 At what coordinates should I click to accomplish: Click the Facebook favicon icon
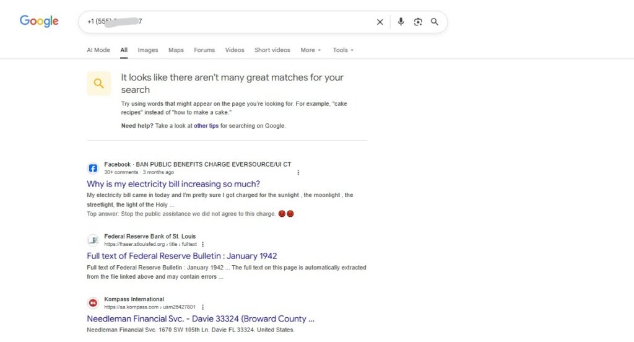[93, 168]
